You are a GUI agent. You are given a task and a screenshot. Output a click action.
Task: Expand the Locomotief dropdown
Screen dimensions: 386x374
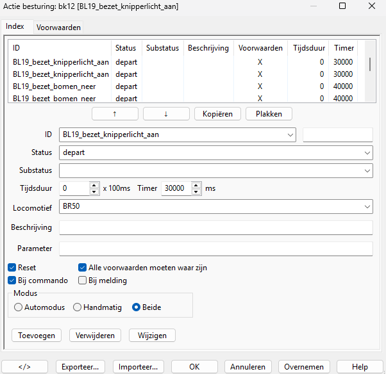pos(366,207)
